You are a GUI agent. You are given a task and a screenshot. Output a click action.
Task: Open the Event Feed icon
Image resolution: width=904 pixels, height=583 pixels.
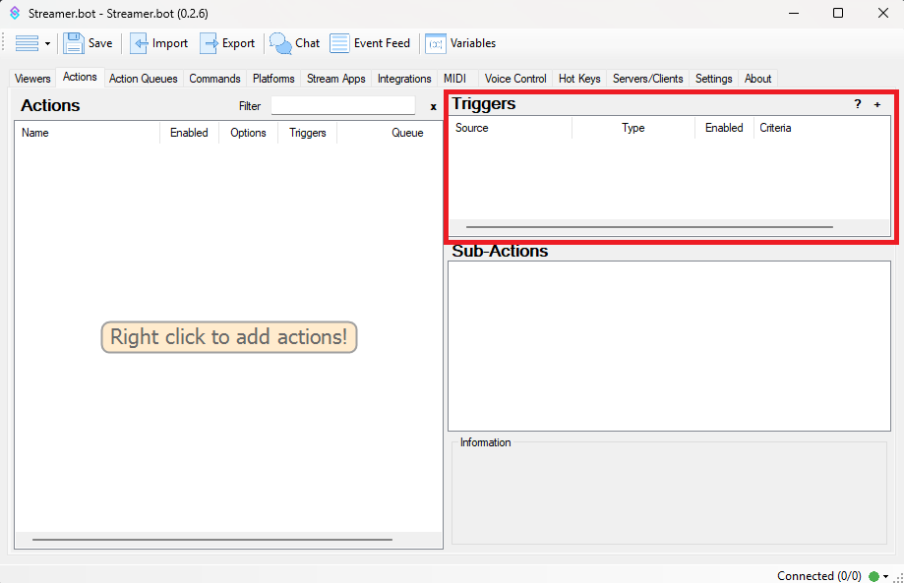339,43
